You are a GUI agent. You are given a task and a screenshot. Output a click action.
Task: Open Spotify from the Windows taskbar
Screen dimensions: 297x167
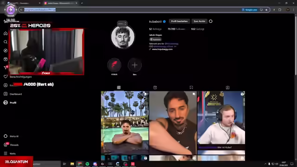tap(87, 164)
